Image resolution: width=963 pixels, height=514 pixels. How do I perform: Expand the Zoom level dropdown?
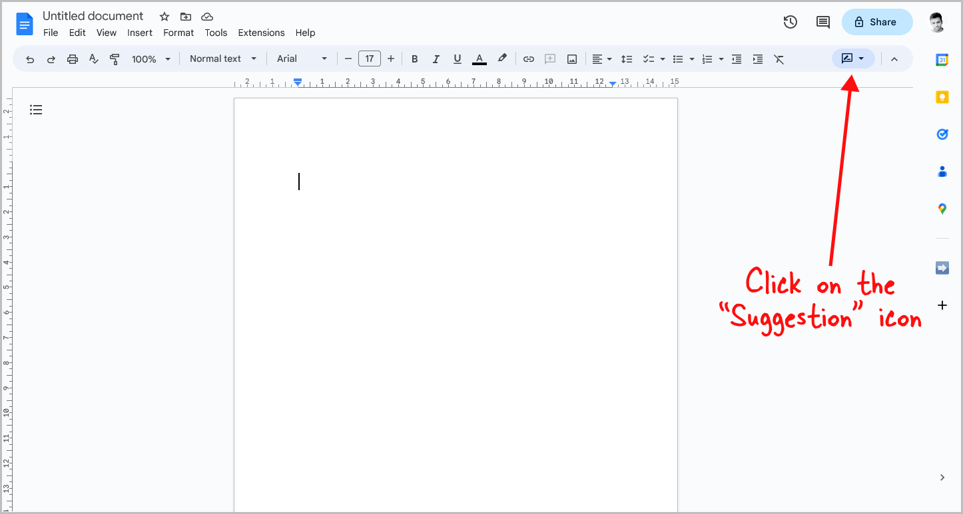click(151, 59)
